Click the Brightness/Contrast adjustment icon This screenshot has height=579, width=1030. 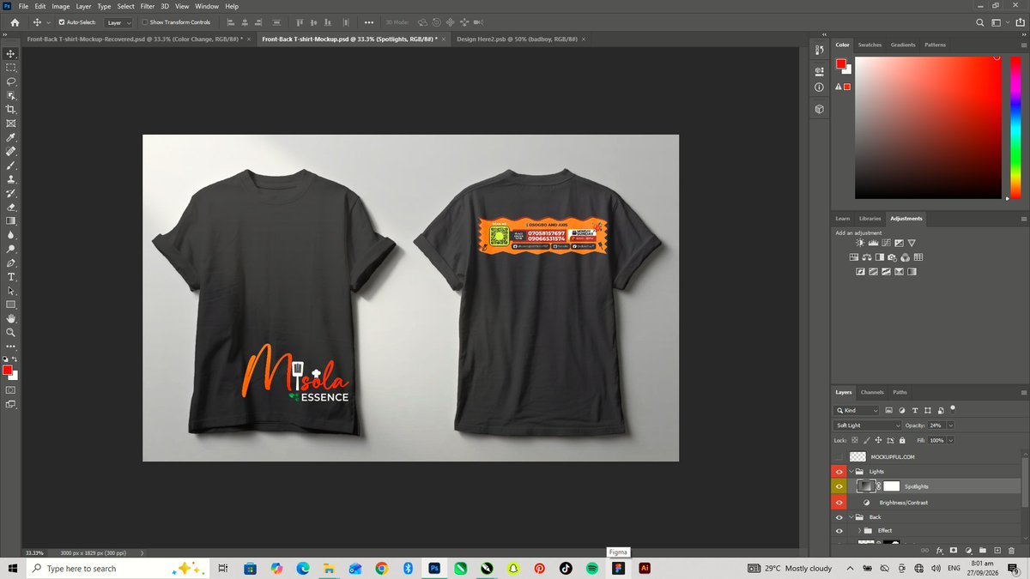click(x=860, y=244)
